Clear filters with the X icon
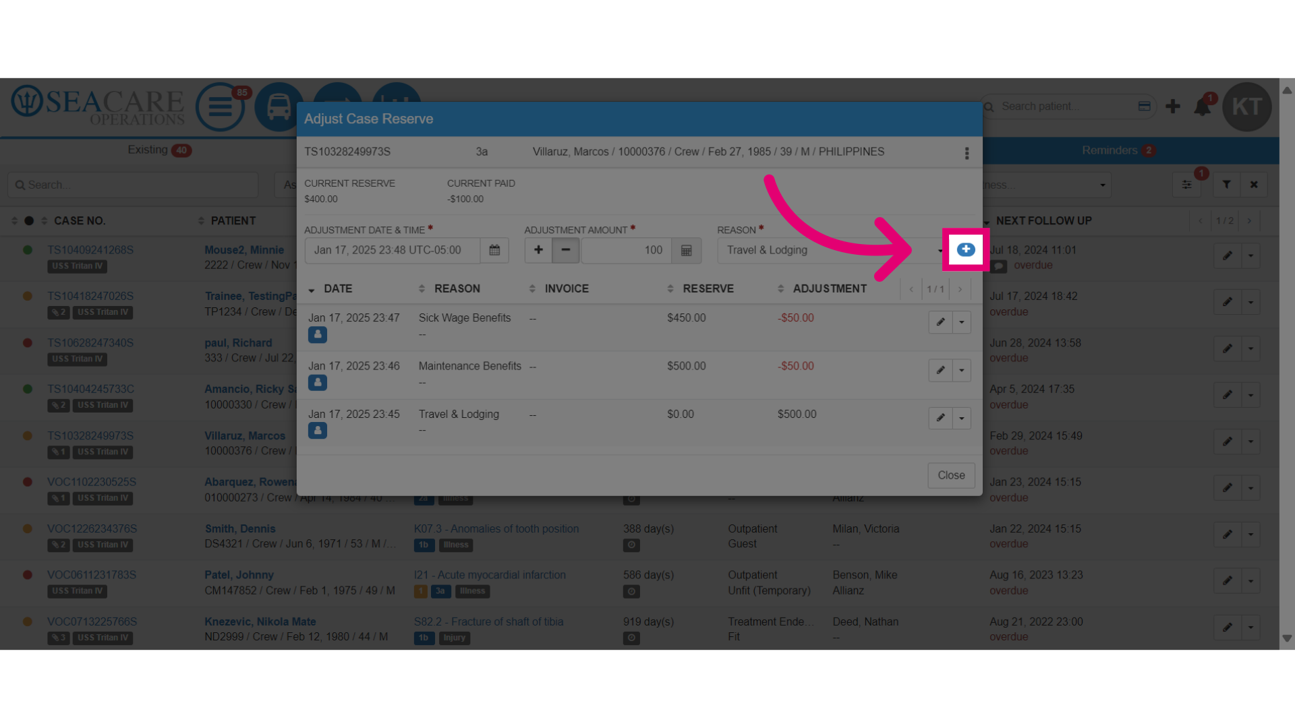The width and height of the screenshot is (1295, 728). tap(1254, 185)
